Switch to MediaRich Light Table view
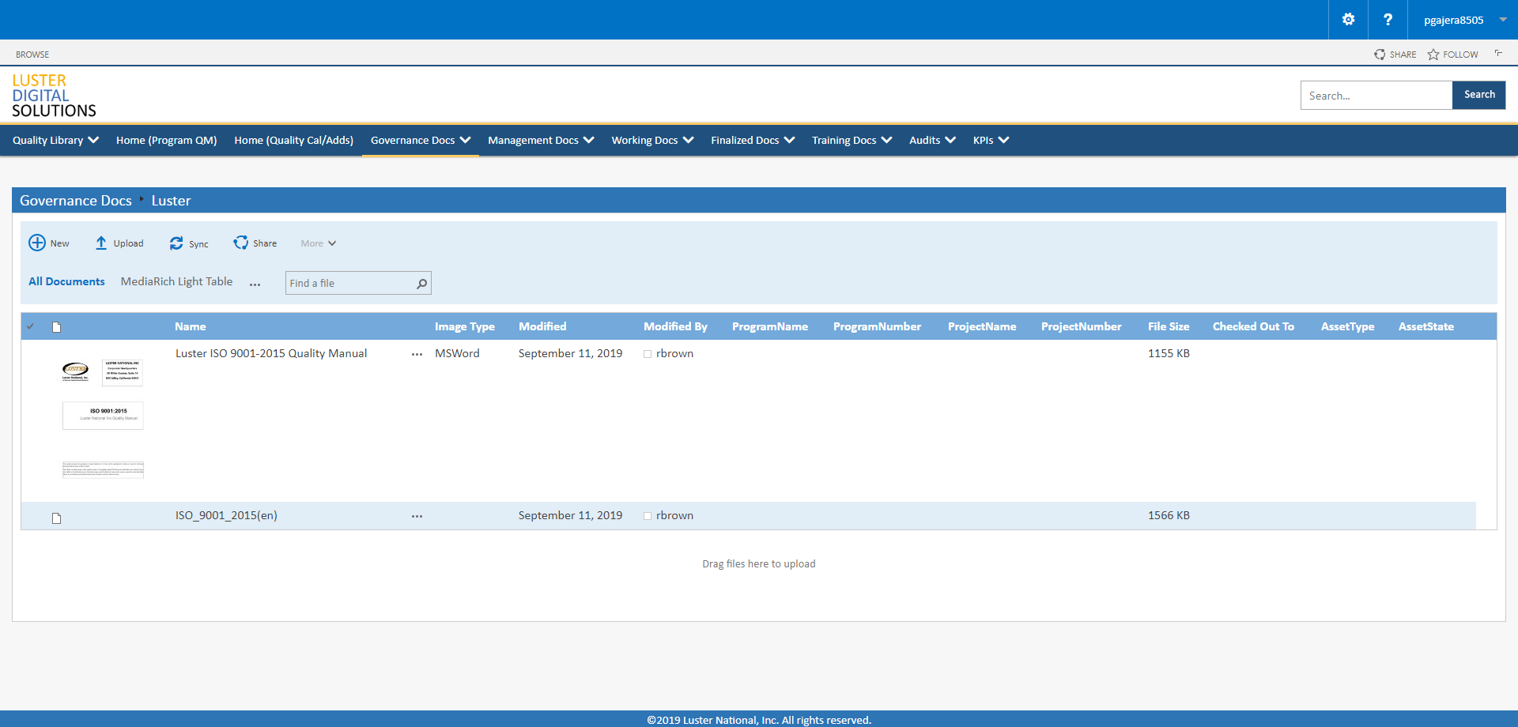This screenshot has width=1518, height=727. coord(176,281)
